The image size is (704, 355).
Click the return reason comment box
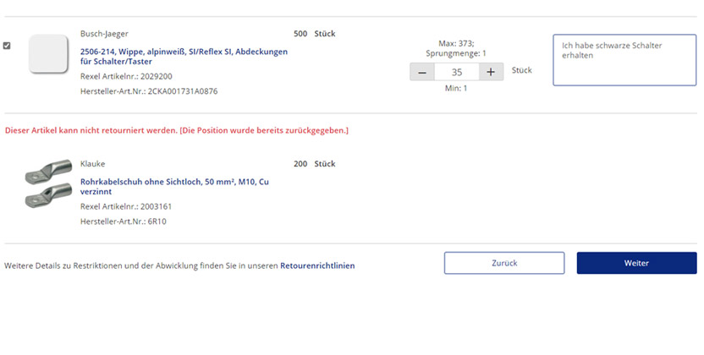[624, 60]
